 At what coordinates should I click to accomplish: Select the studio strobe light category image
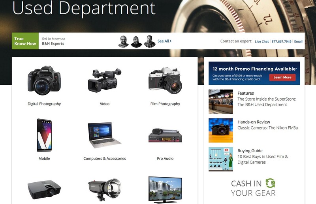point(105,190)
